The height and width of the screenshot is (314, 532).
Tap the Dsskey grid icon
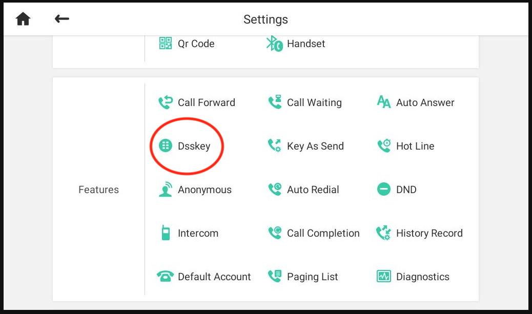[166, 146]
